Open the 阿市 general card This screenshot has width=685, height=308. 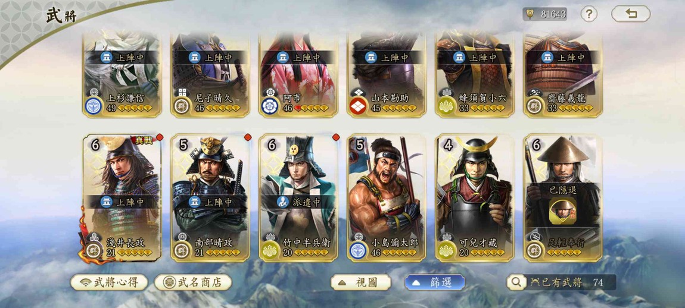tap(298, 73)
